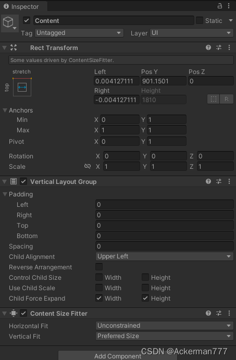Toggle the blueprint mode button
236x360 pixels.
(x=214, y=99)
